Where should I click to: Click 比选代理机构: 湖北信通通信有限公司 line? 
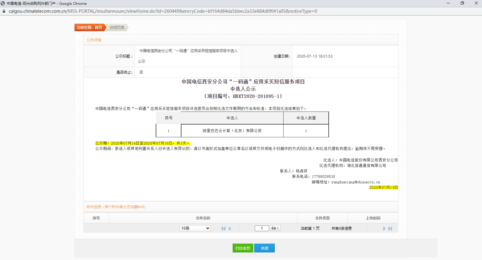coord(353,166)
